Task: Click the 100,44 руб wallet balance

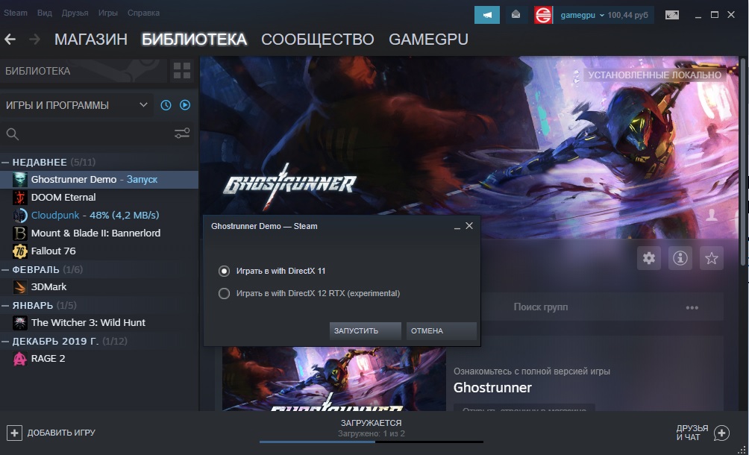Action: click(627, 15)
